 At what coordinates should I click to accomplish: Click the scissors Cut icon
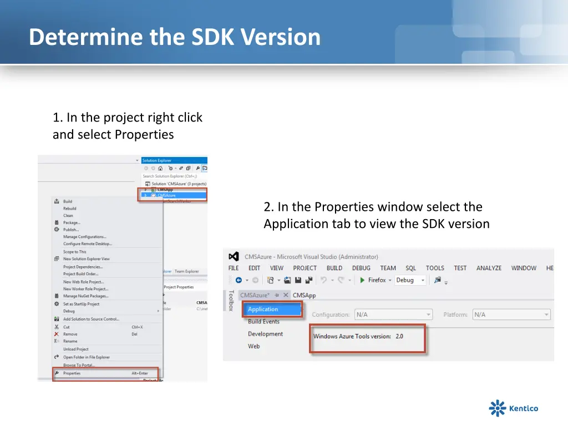57,327
